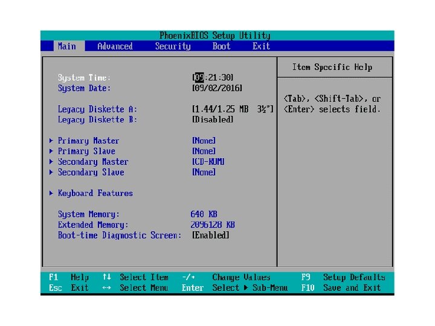Click the Select Sub-Menu footer text
The height and width of the screenshot is (326, 435).
[x=250, y=288]
